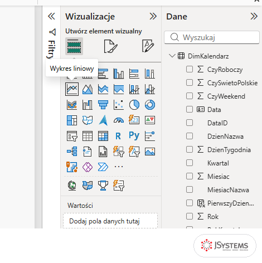Check the CzyWeekend field
The image size is (262, 263).
point(190,96)
